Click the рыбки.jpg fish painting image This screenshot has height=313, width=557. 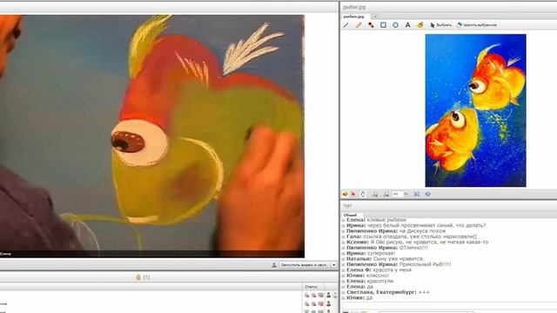475,110
